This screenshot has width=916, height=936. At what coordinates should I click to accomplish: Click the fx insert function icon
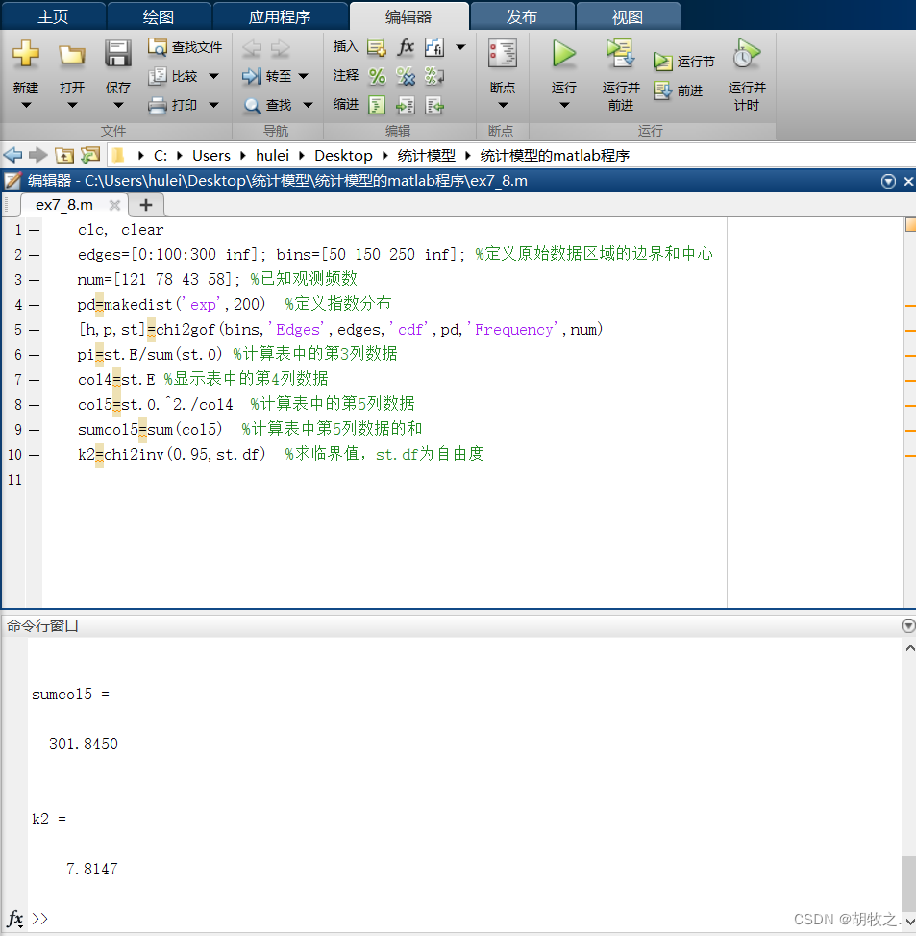pos(406,46)
